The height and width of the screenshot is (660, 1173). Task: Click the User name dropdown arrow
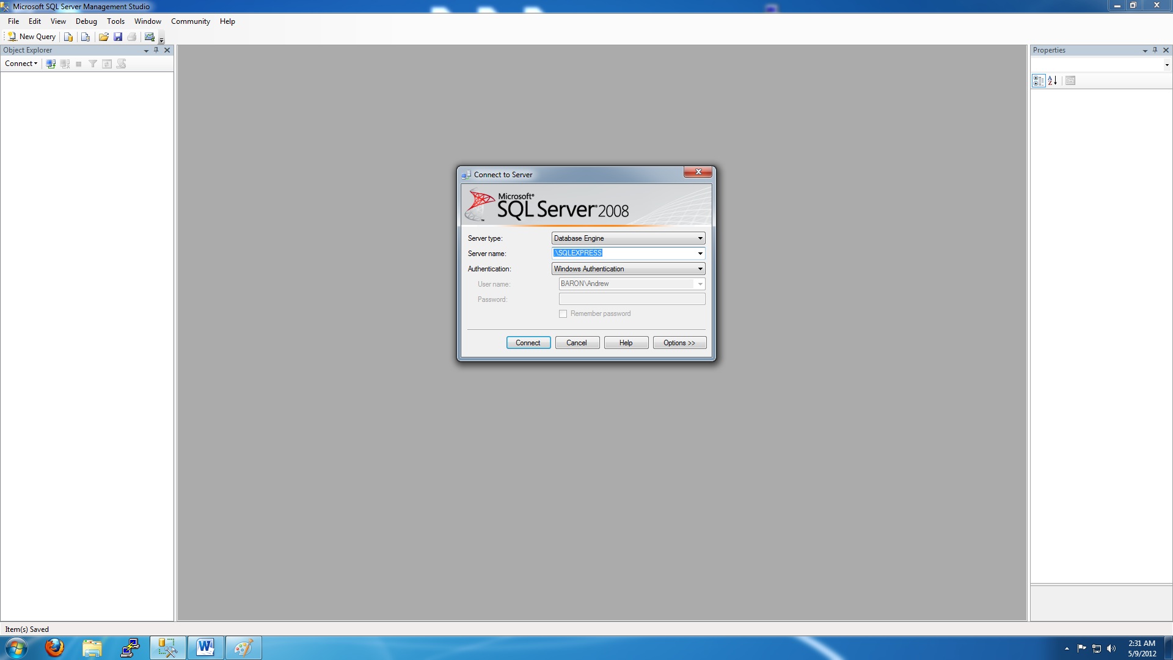coord(700,284)
